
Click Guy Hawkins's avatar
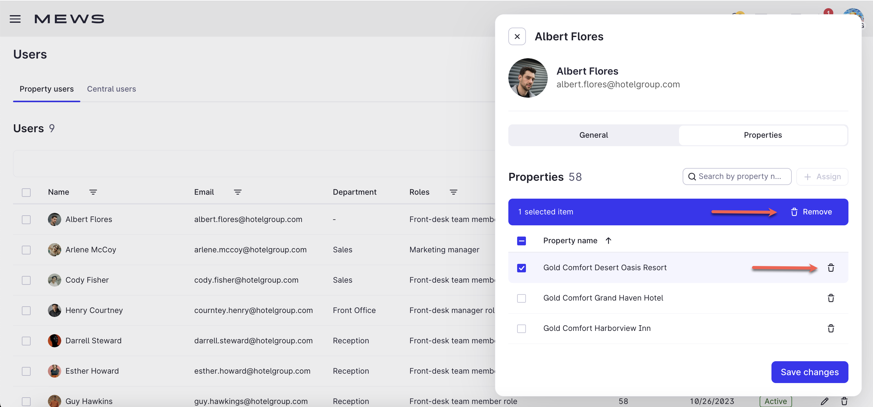(x=54, y=401)
